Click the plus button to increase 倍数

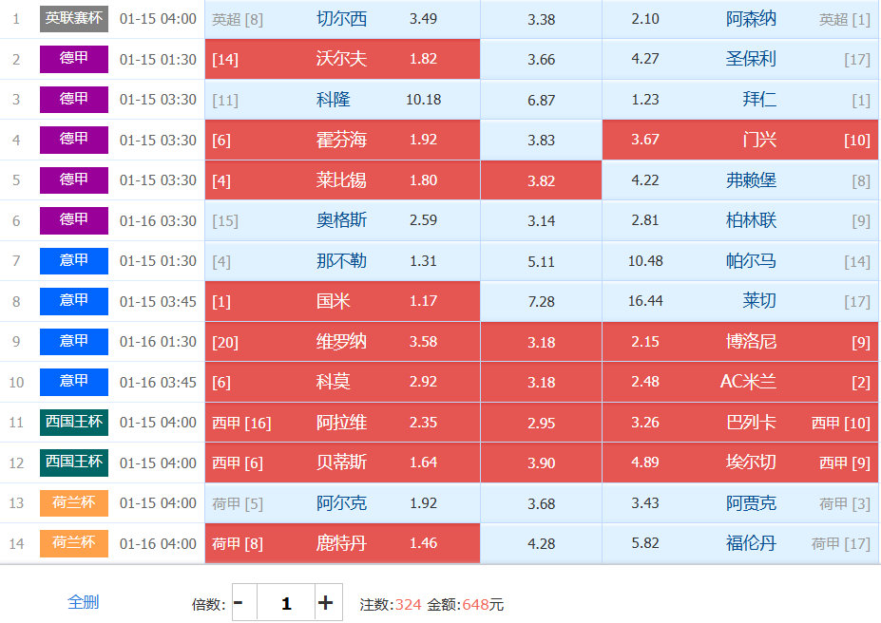tap(325, 603)
